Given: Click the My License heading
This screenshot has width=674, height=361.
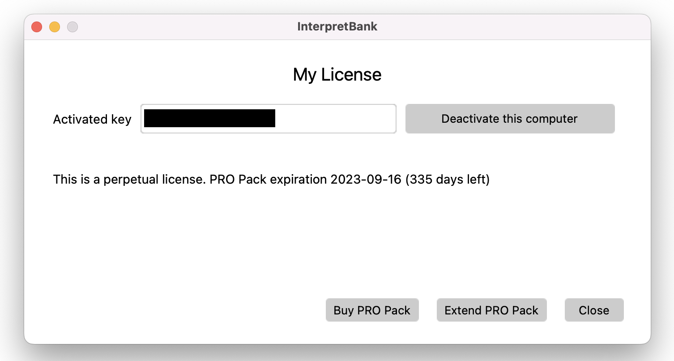Looking at the screenshot, I should (x=337, y=74).
